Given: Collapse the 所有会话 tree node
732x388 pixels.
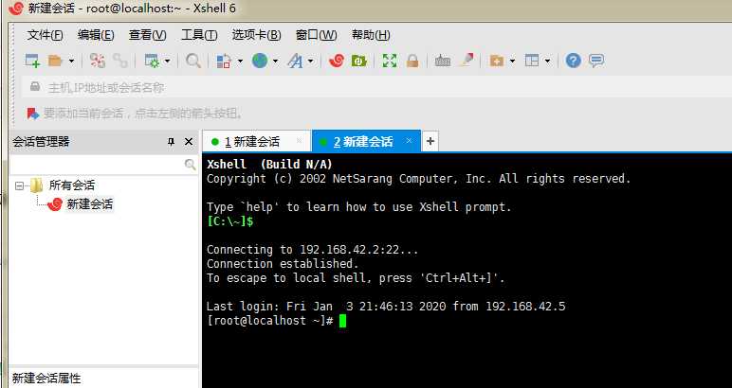Looking at the screenshot, I should pyautogui.click(x=19, y=185).
